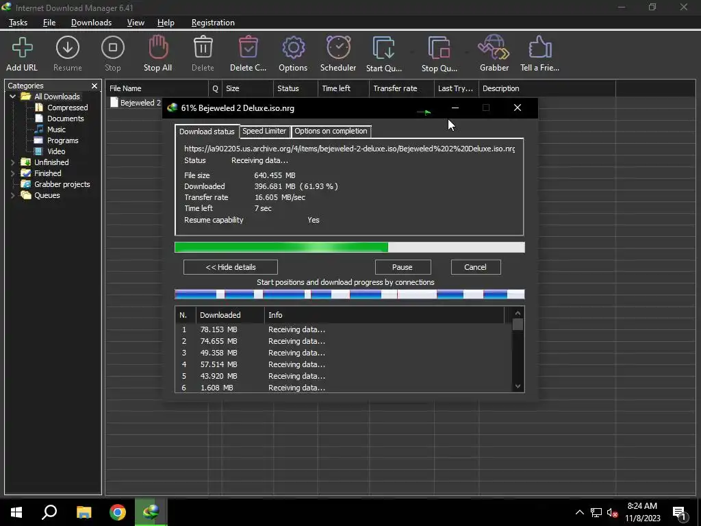
Task: Pause the Bejeweled download
Action: pos(403,267)
